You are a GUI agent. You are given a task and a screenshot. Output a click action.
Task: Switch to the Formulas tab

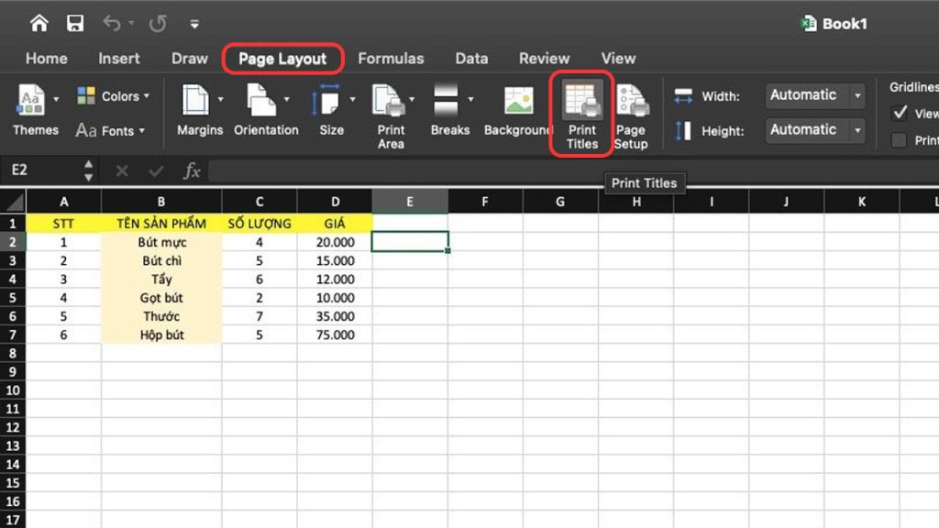click(391, 58)
